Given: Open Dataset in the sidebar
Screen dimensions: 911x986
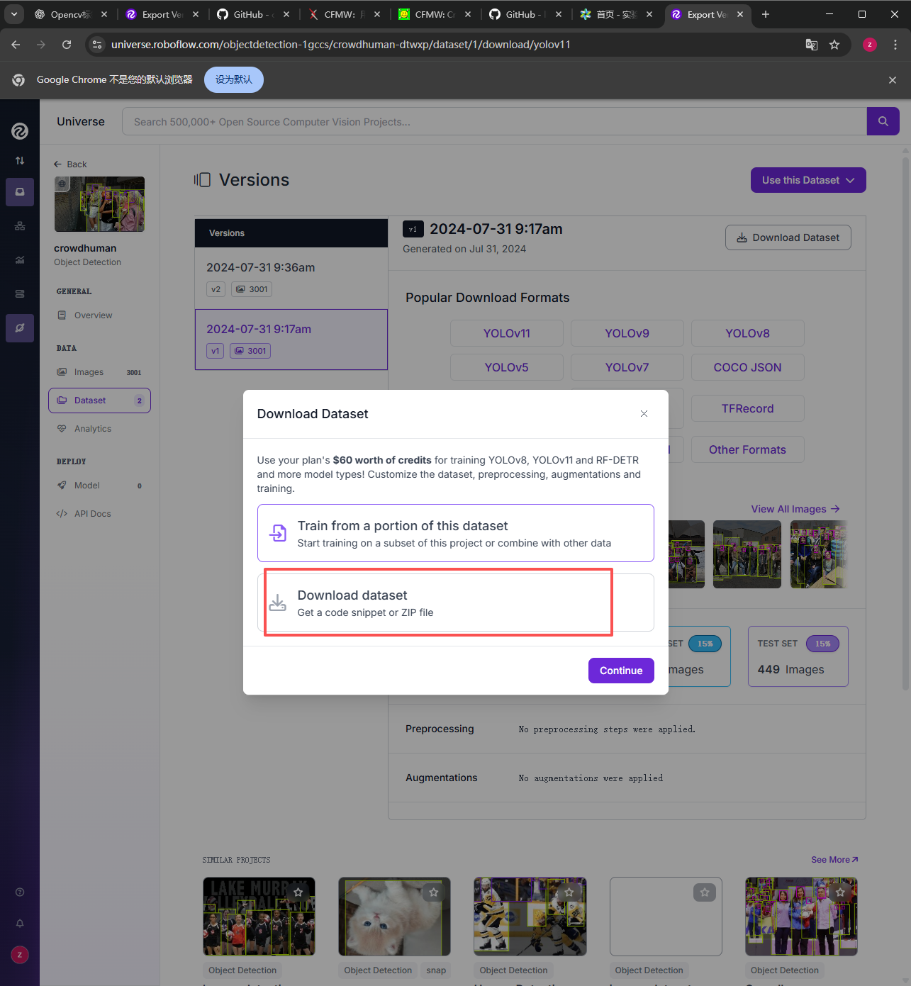Looking at the screenshot, I should click(x=99, y=400).
